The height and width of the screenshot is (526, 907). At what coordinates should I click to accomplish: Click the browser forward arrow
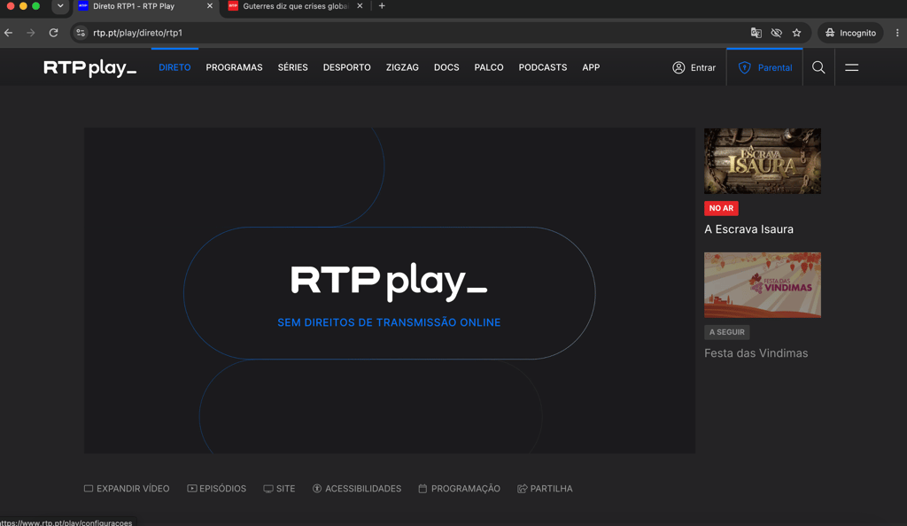31,33
